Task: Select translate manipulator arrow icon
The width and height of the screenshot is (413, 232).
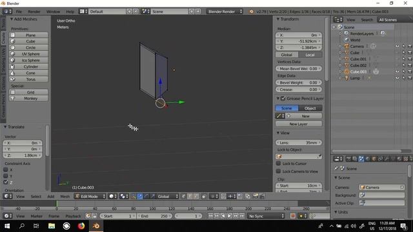Action: (x=139, y=197)
